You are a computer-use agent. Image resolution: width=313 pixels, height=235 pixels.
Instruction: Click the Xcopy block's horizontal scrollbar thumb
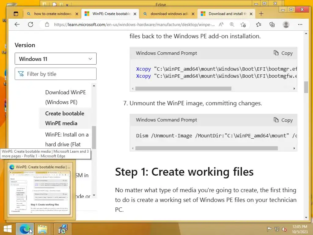point(183,88)
